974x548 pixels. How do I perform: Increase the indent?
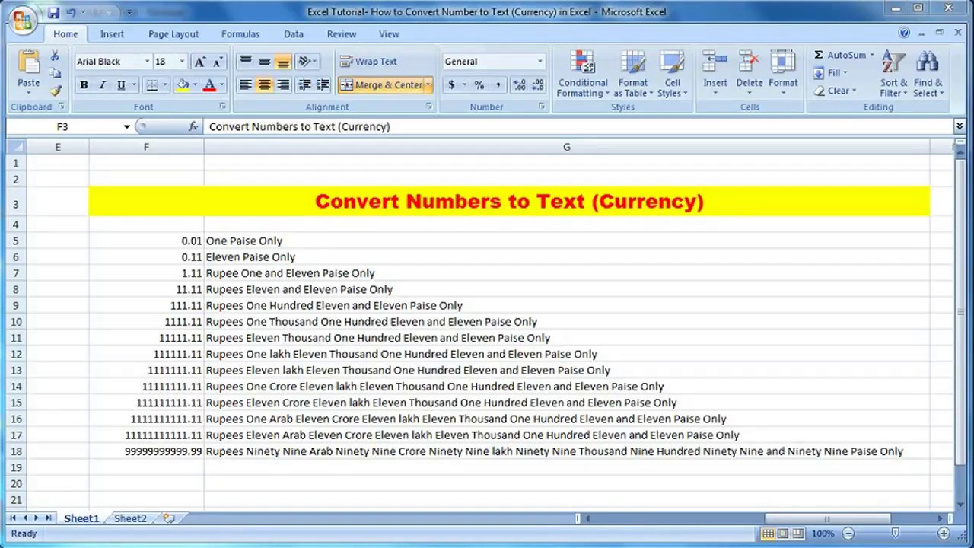tap(323, 85)
